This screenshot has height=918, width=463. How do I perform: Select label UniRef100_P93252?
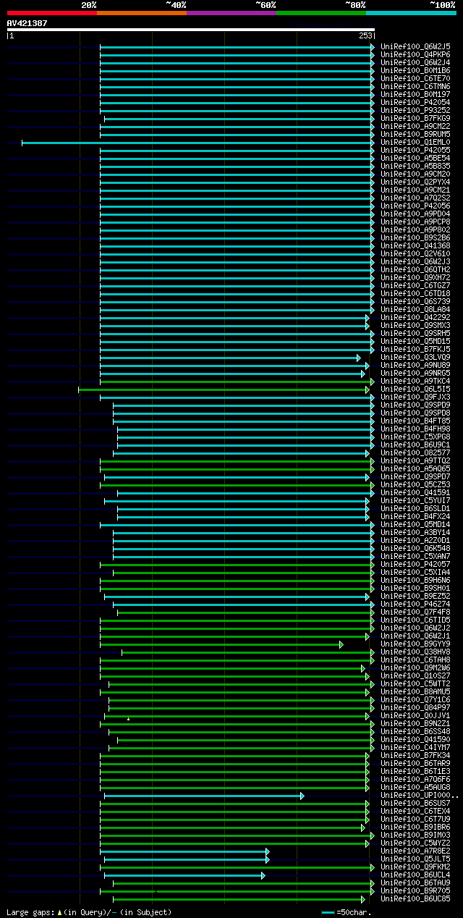click(x=415, y=110)
